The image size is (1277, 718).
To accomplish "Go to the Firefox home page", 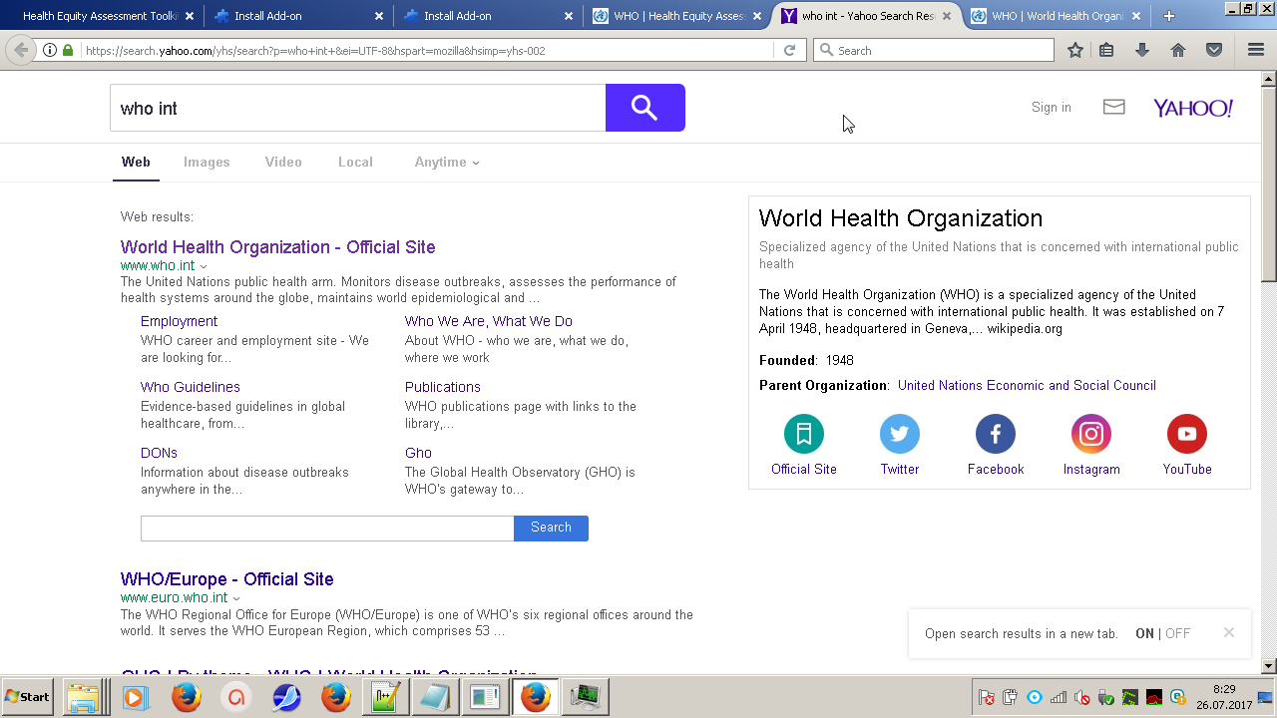I will coord(1178,50).
